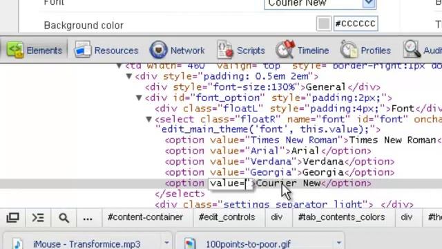Screen dimensions: 442x249
Task: Collapse the font_option div node
Action: [x=139, y=98]
